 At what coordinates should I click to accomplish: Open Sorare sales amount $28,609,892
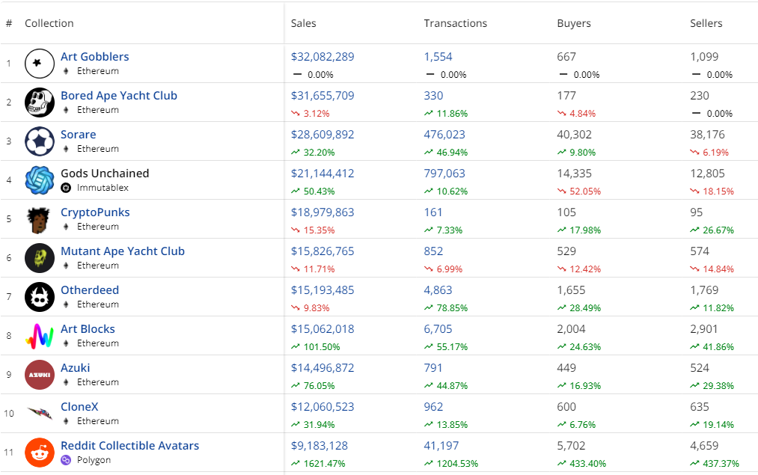point(323,135)
